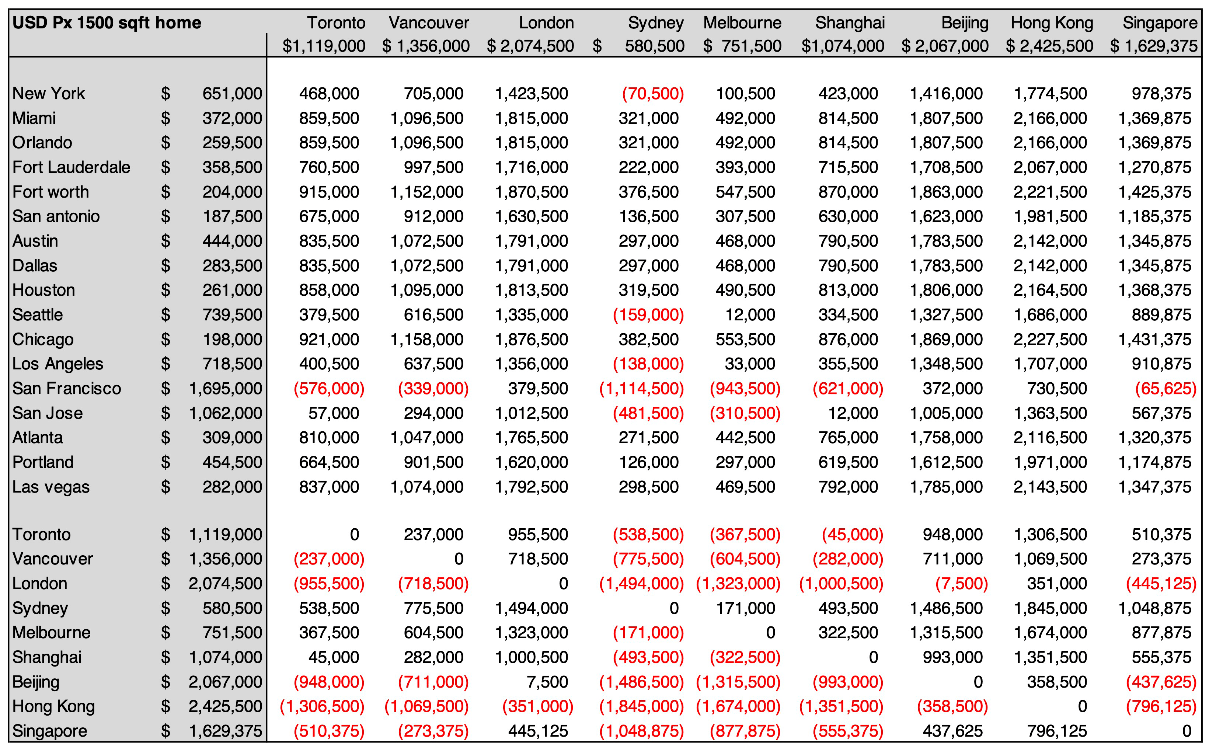1209x751 pixels.
Task: Select header price 580,500 under Sydney heading
Action: 654,46
